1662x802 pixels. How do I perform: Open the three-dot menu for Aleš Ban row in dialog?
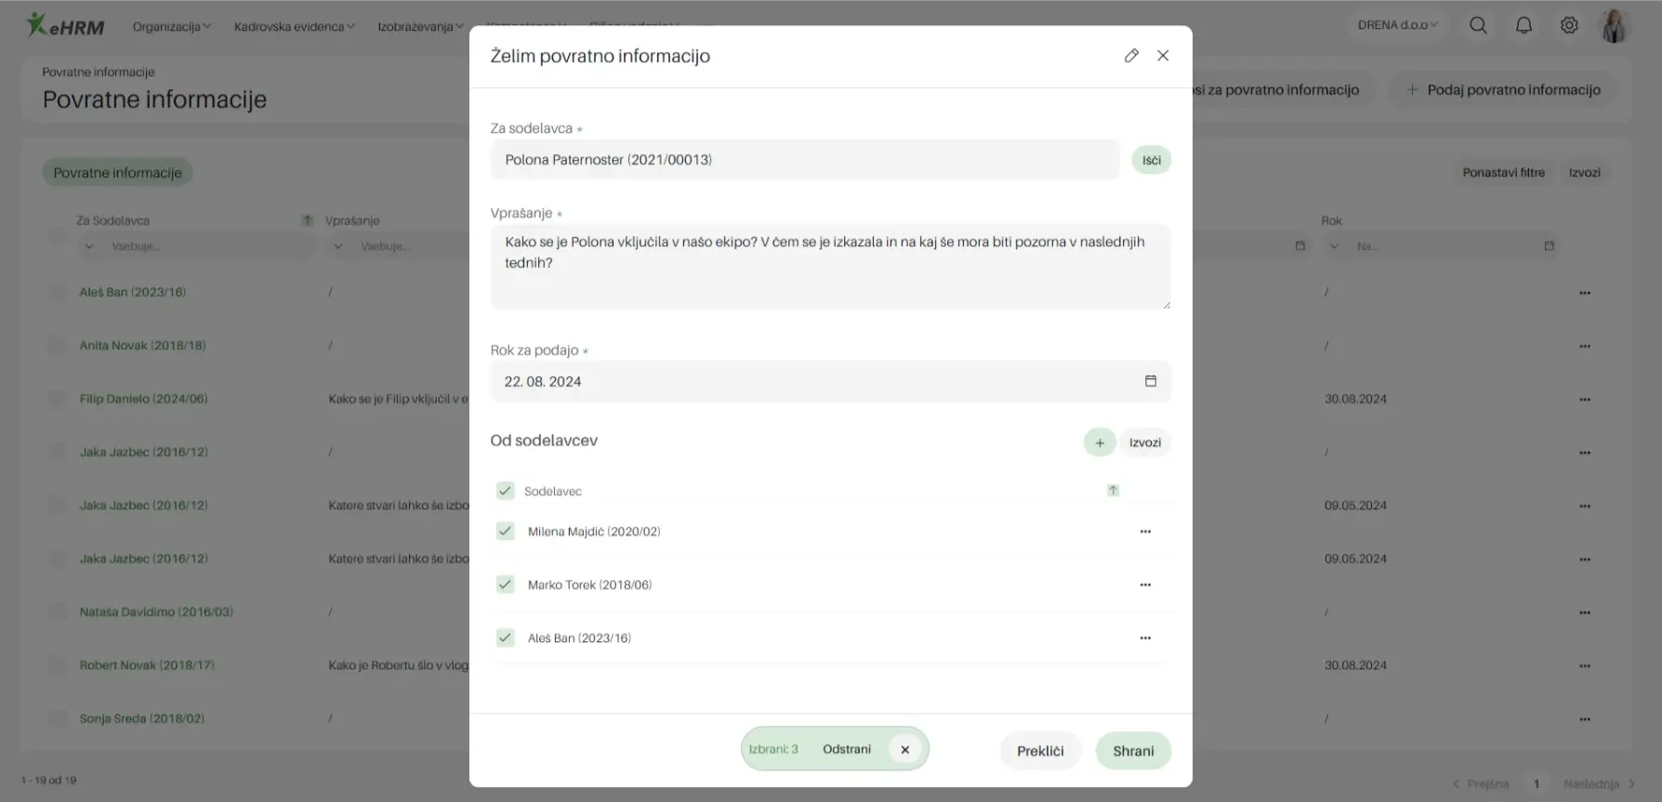1145,638
